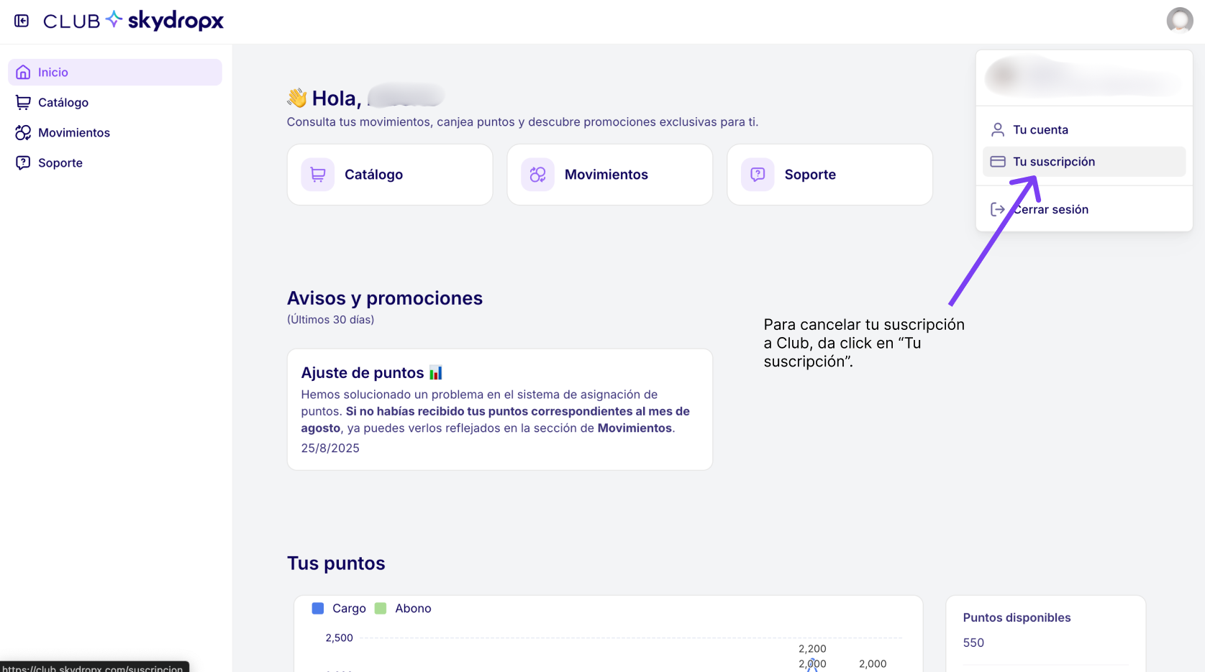Toggle the blue Cargo legend swatch
Viewport: 1205px width, 672px height.
coord(318,608)
